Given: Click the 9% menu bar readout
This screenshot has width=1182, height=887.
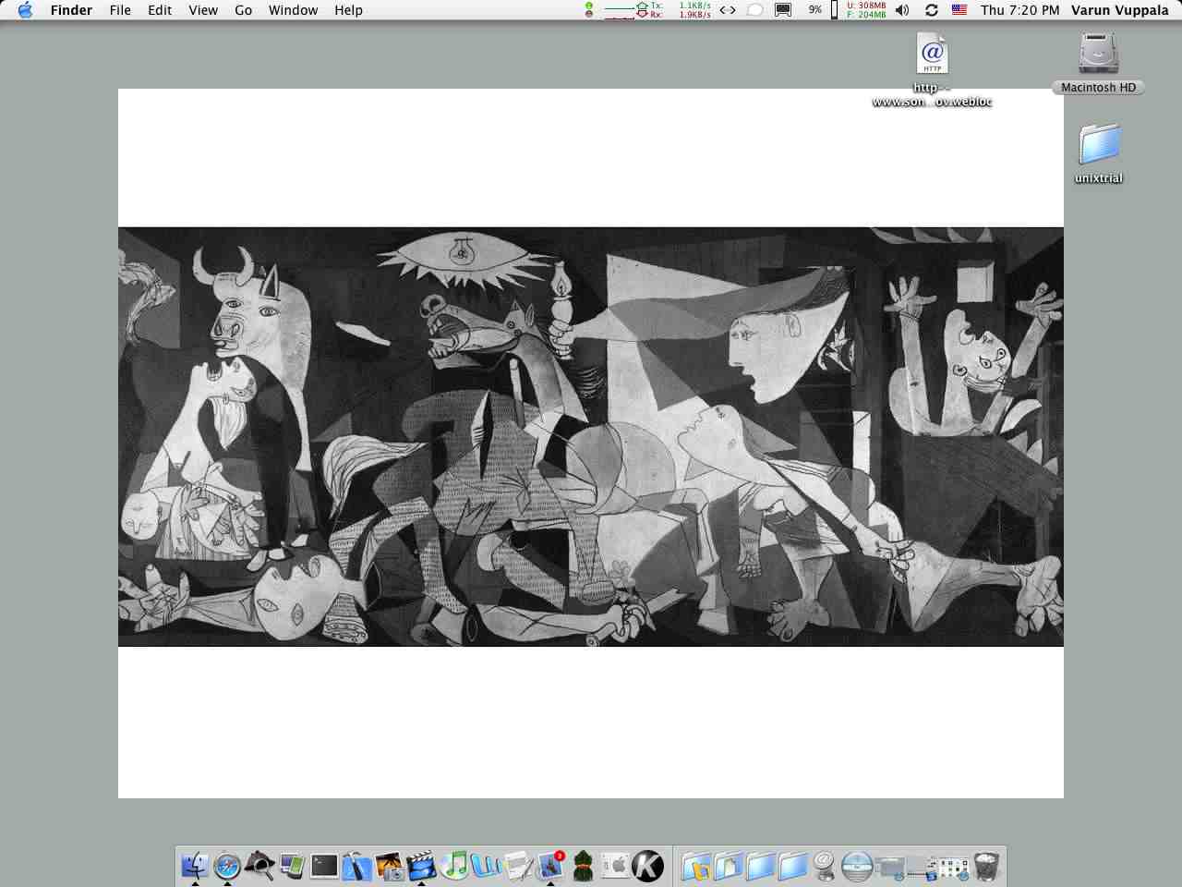Looking at the screenshot, I should 814,10.
